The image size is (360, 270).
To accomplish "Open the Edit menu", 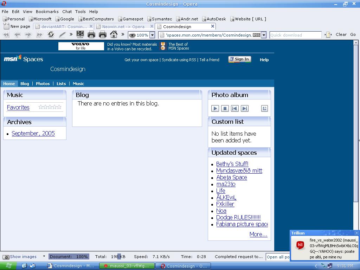I will pyautogui.click(x=15, y=12).
